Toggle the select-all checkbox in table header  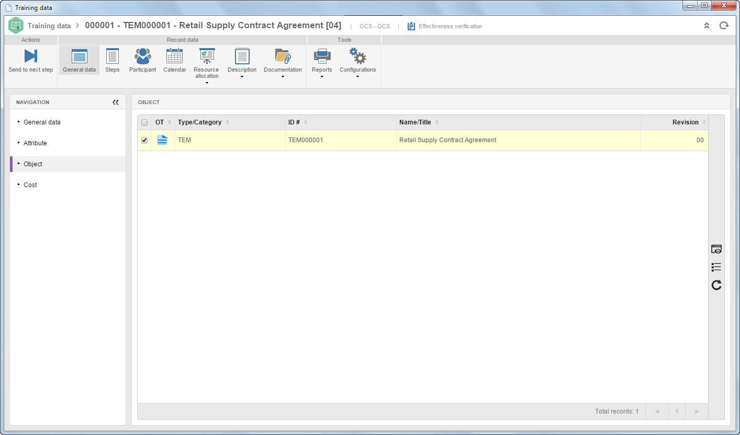(x=144, y=122)
